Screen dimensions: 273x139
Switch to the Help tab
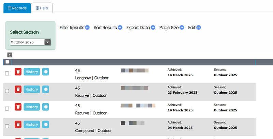point(42,8)
